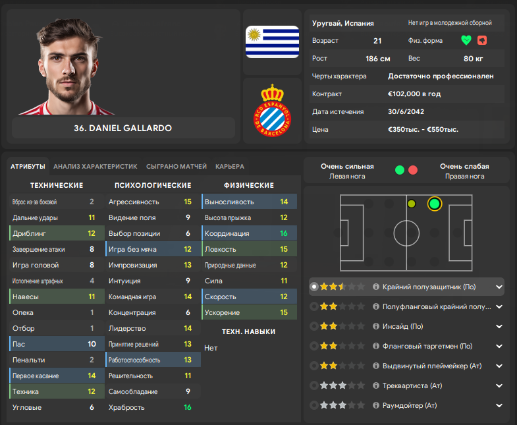This screenshot has width=517, height=425.
Task: Expand the Полуфланговый крайний role chevron
Action: [x=499, y=307]
